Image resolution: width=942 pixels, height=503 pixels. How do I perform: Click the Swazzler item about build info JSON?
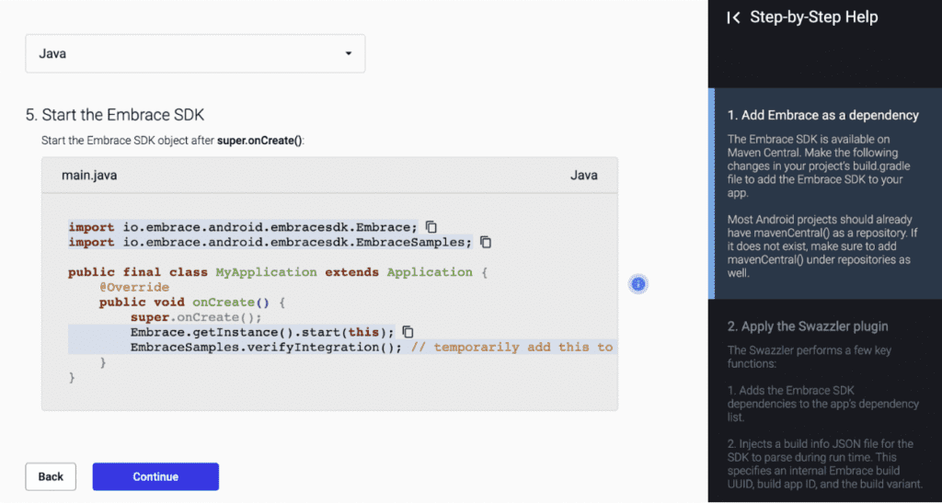coord(823,463)
